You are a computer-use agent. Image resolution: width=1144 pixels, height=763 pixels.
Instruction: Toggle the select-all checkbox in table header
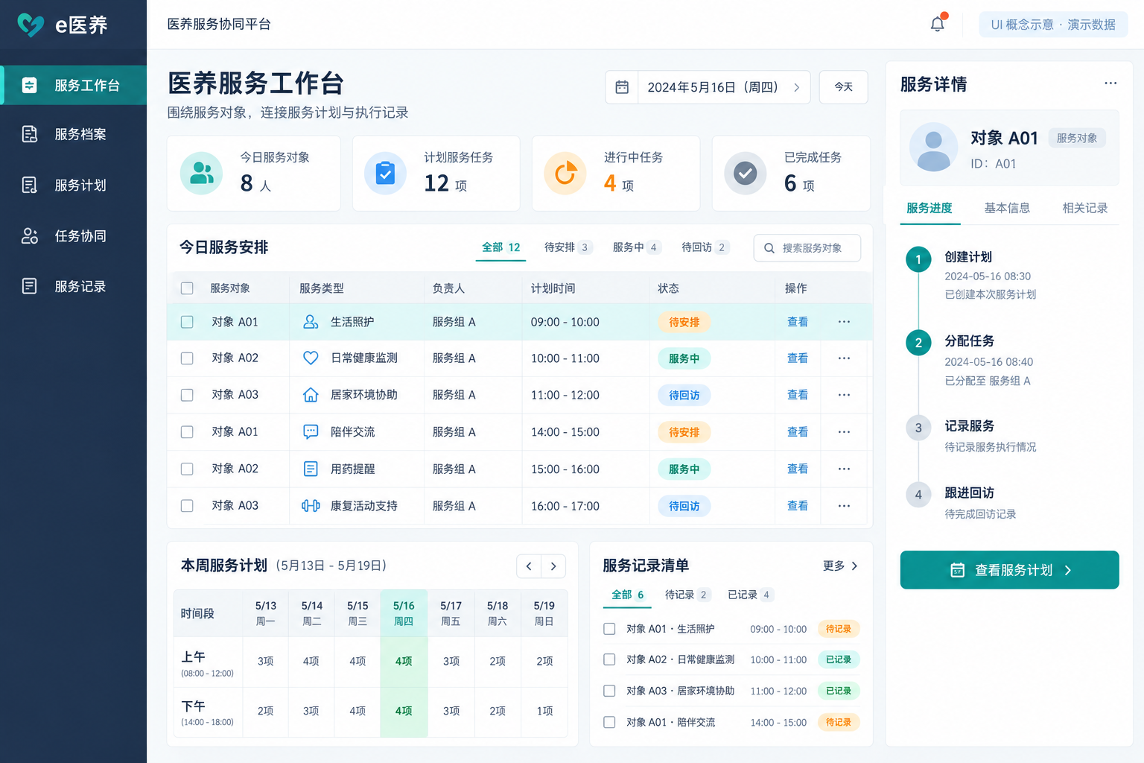pos(187,288)
